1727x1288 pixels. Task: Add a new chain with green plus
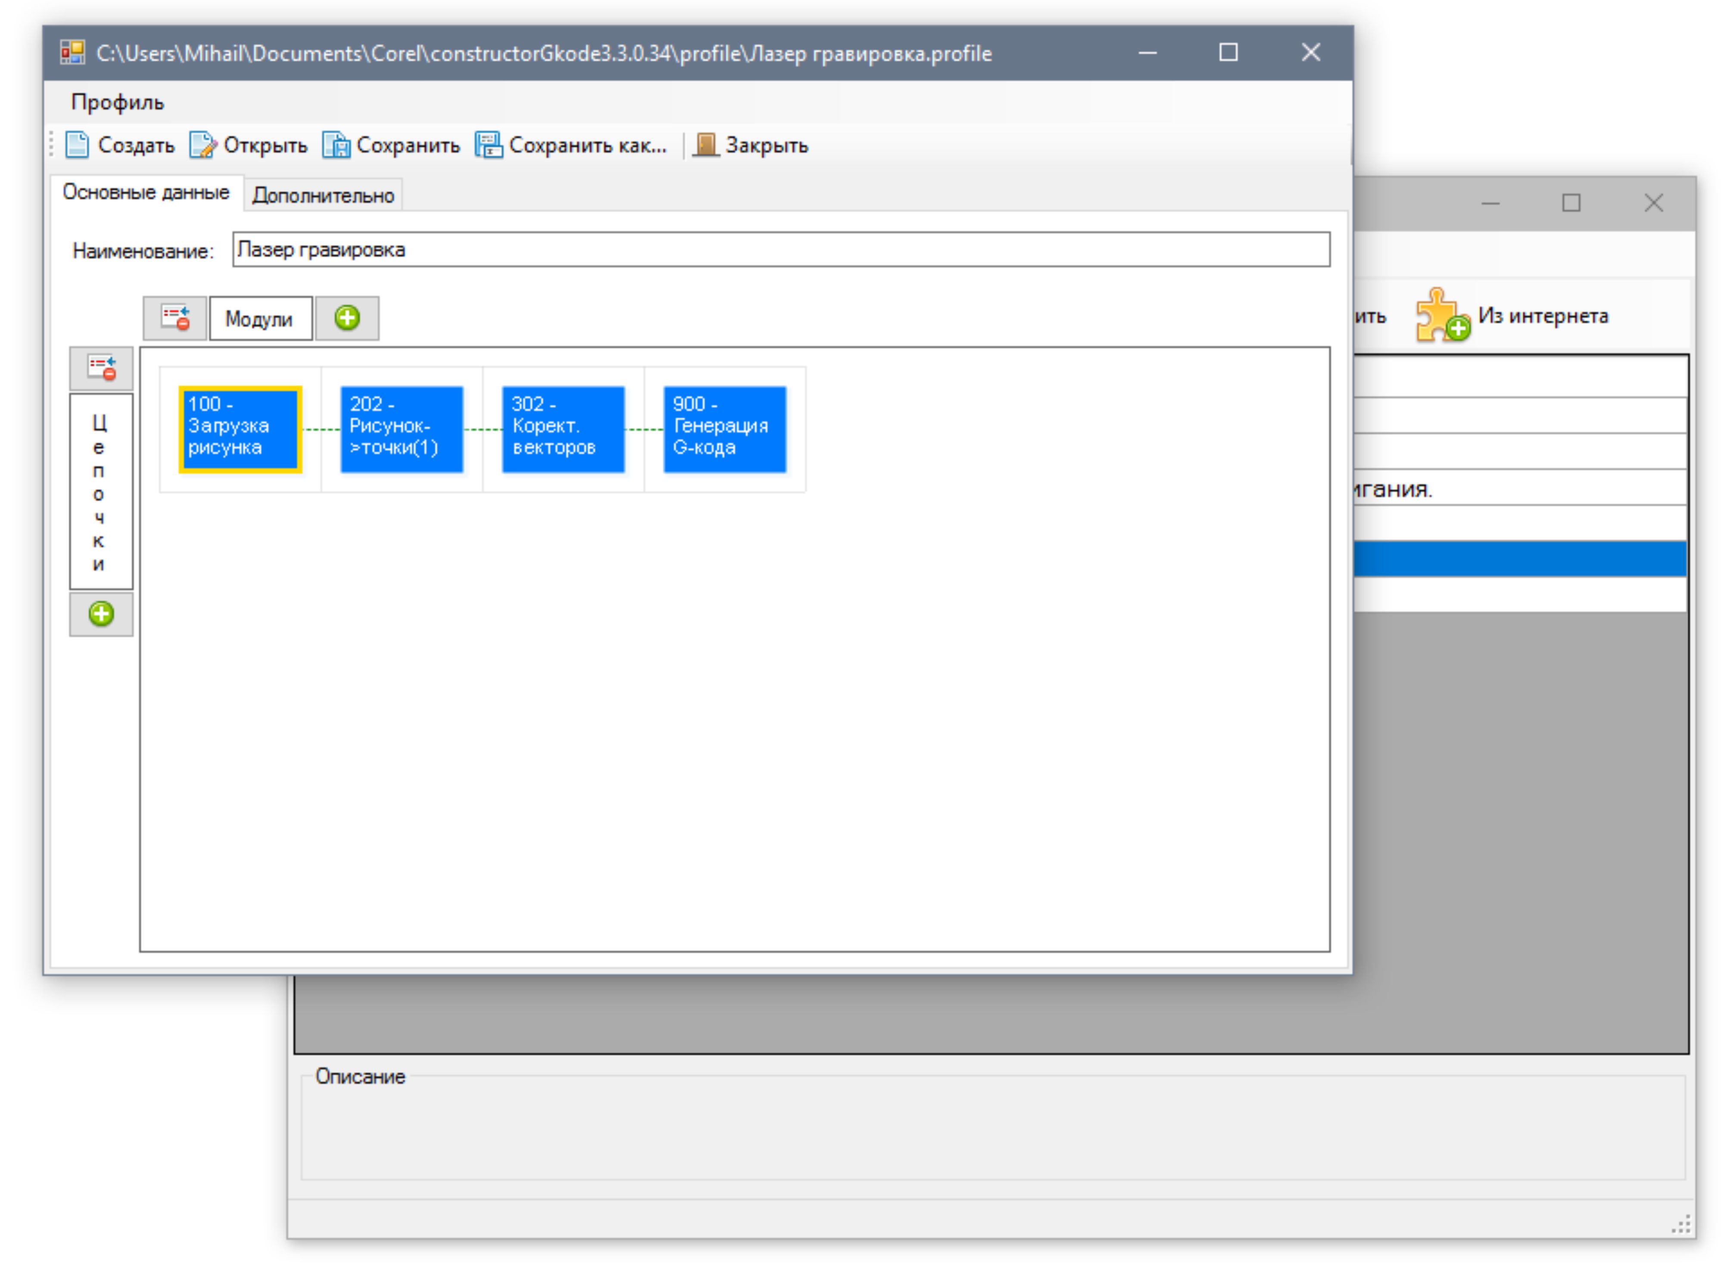pos(101,615)
